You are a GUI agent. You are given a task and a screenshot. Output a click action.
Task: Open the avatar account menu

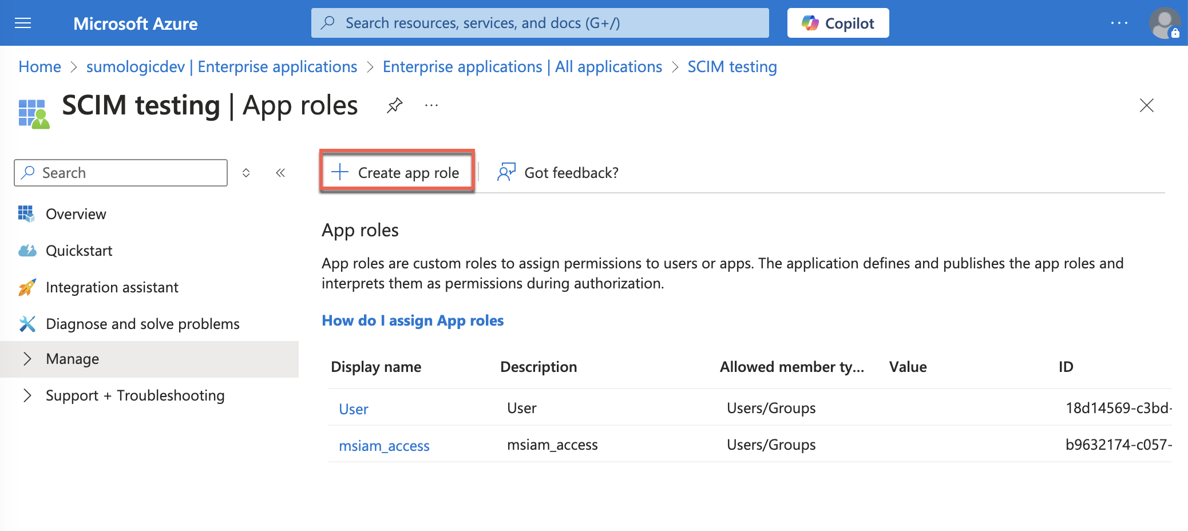click(x=1163, y=23)
